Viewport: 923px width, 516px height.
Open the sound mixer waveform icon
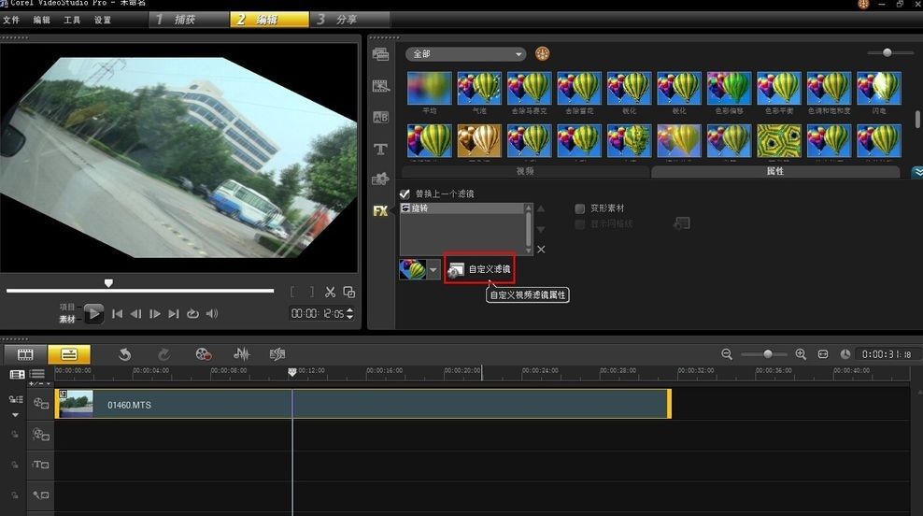tap(241, 354)
